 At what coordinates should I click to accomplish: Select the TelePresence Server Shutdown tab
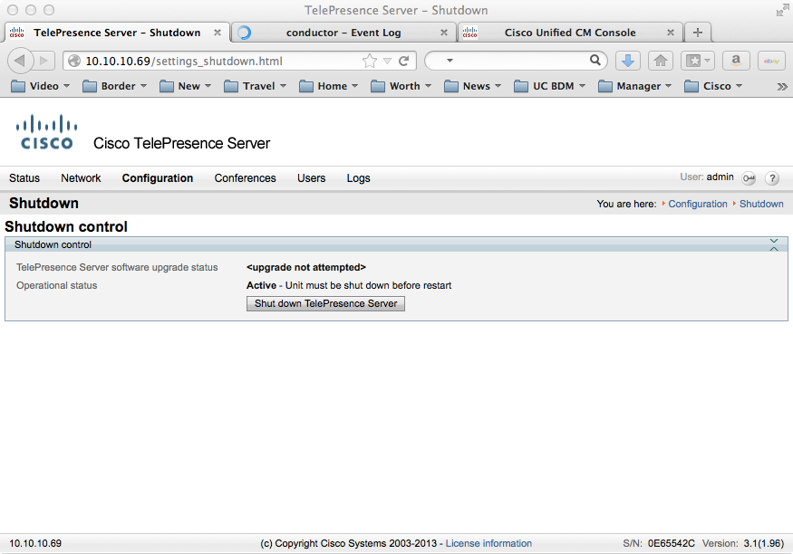point(117,33)
